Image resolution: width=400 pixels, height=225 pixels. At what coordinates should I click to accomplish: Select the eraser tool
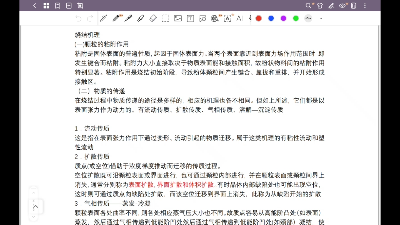(153, 18)
